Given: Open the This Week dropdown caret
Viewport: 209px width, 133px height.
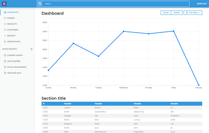Looking at the screenshot, I should [x=199, y=13].
